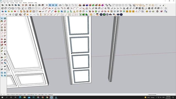Choose the Make Component tool
This screenshot has width=176, height=99.
pyautogui.click(x=5, y=18)
